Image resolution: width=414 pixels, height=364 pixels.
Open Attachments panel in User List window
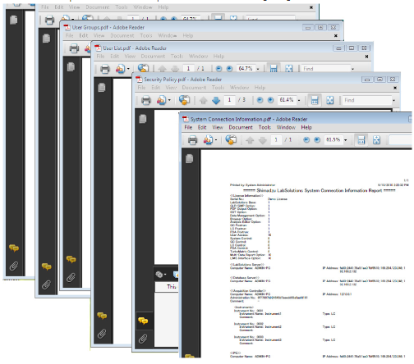click(x=102, y=334)
